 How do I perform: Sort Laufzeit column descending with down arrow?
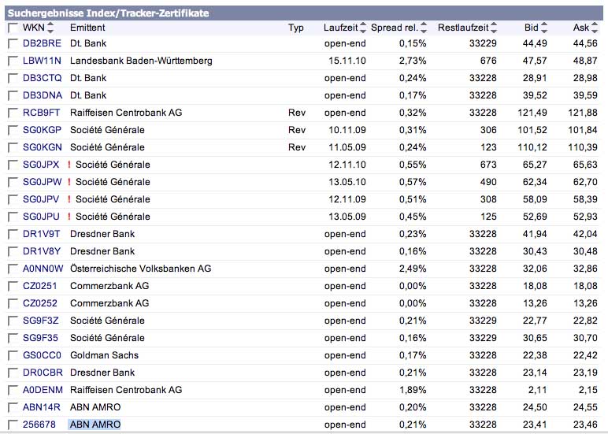coord(363,32)
